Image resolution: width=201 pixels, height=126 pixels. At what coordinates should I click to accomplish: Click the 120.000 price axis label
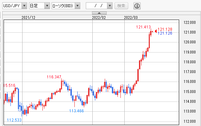(x=190, y=42)
